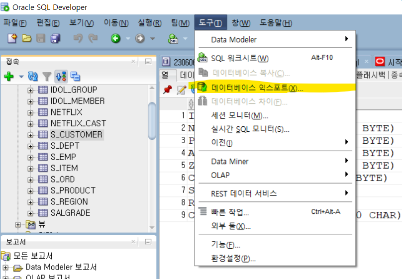The width and height of the screenshot is (402, 279).
Task: Click the 시작 페이지 red Oracle tab icon
Action: 380,62
